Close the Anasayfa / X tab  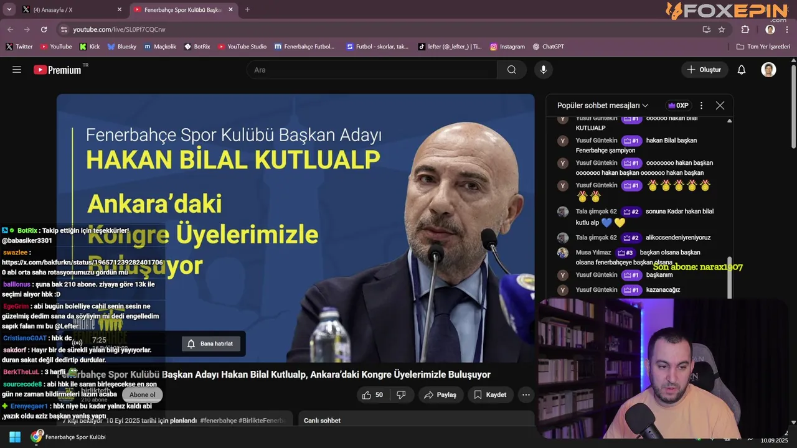120,9
